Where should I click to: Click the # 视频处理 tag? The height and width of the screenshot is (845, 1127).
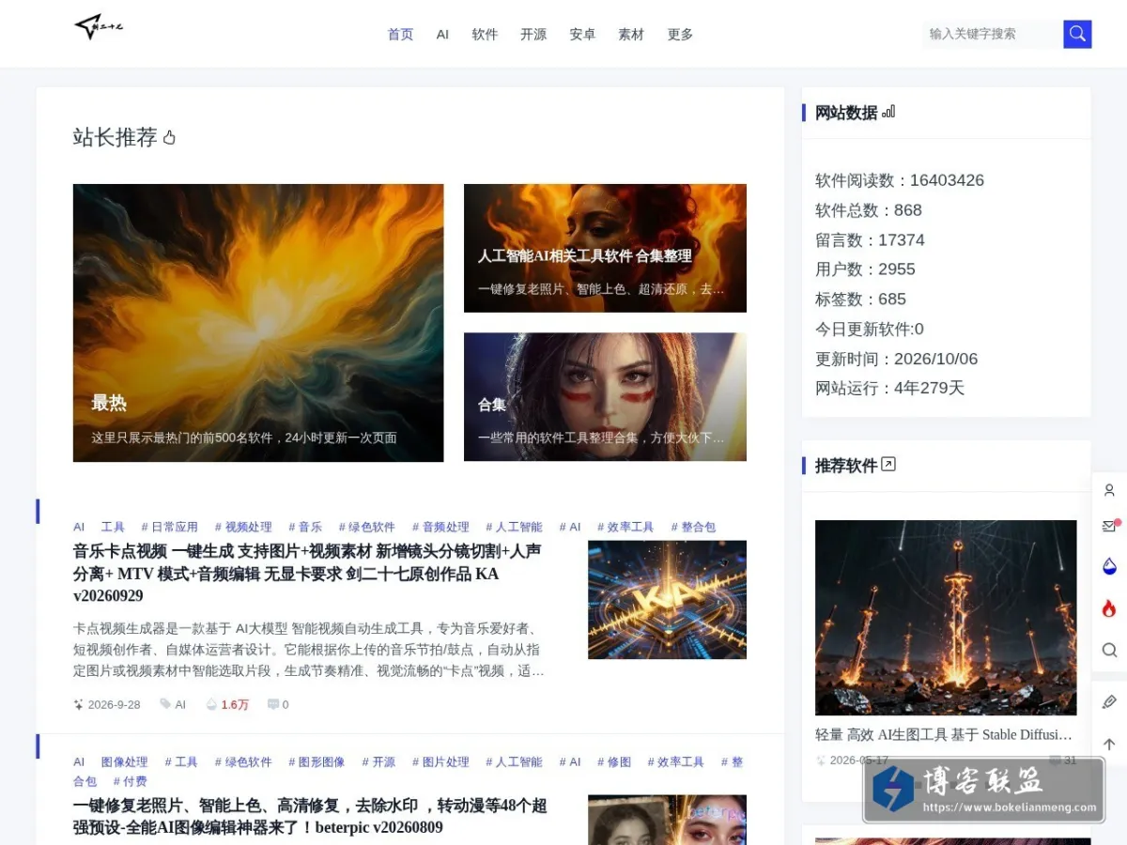[x=243, y=527]
